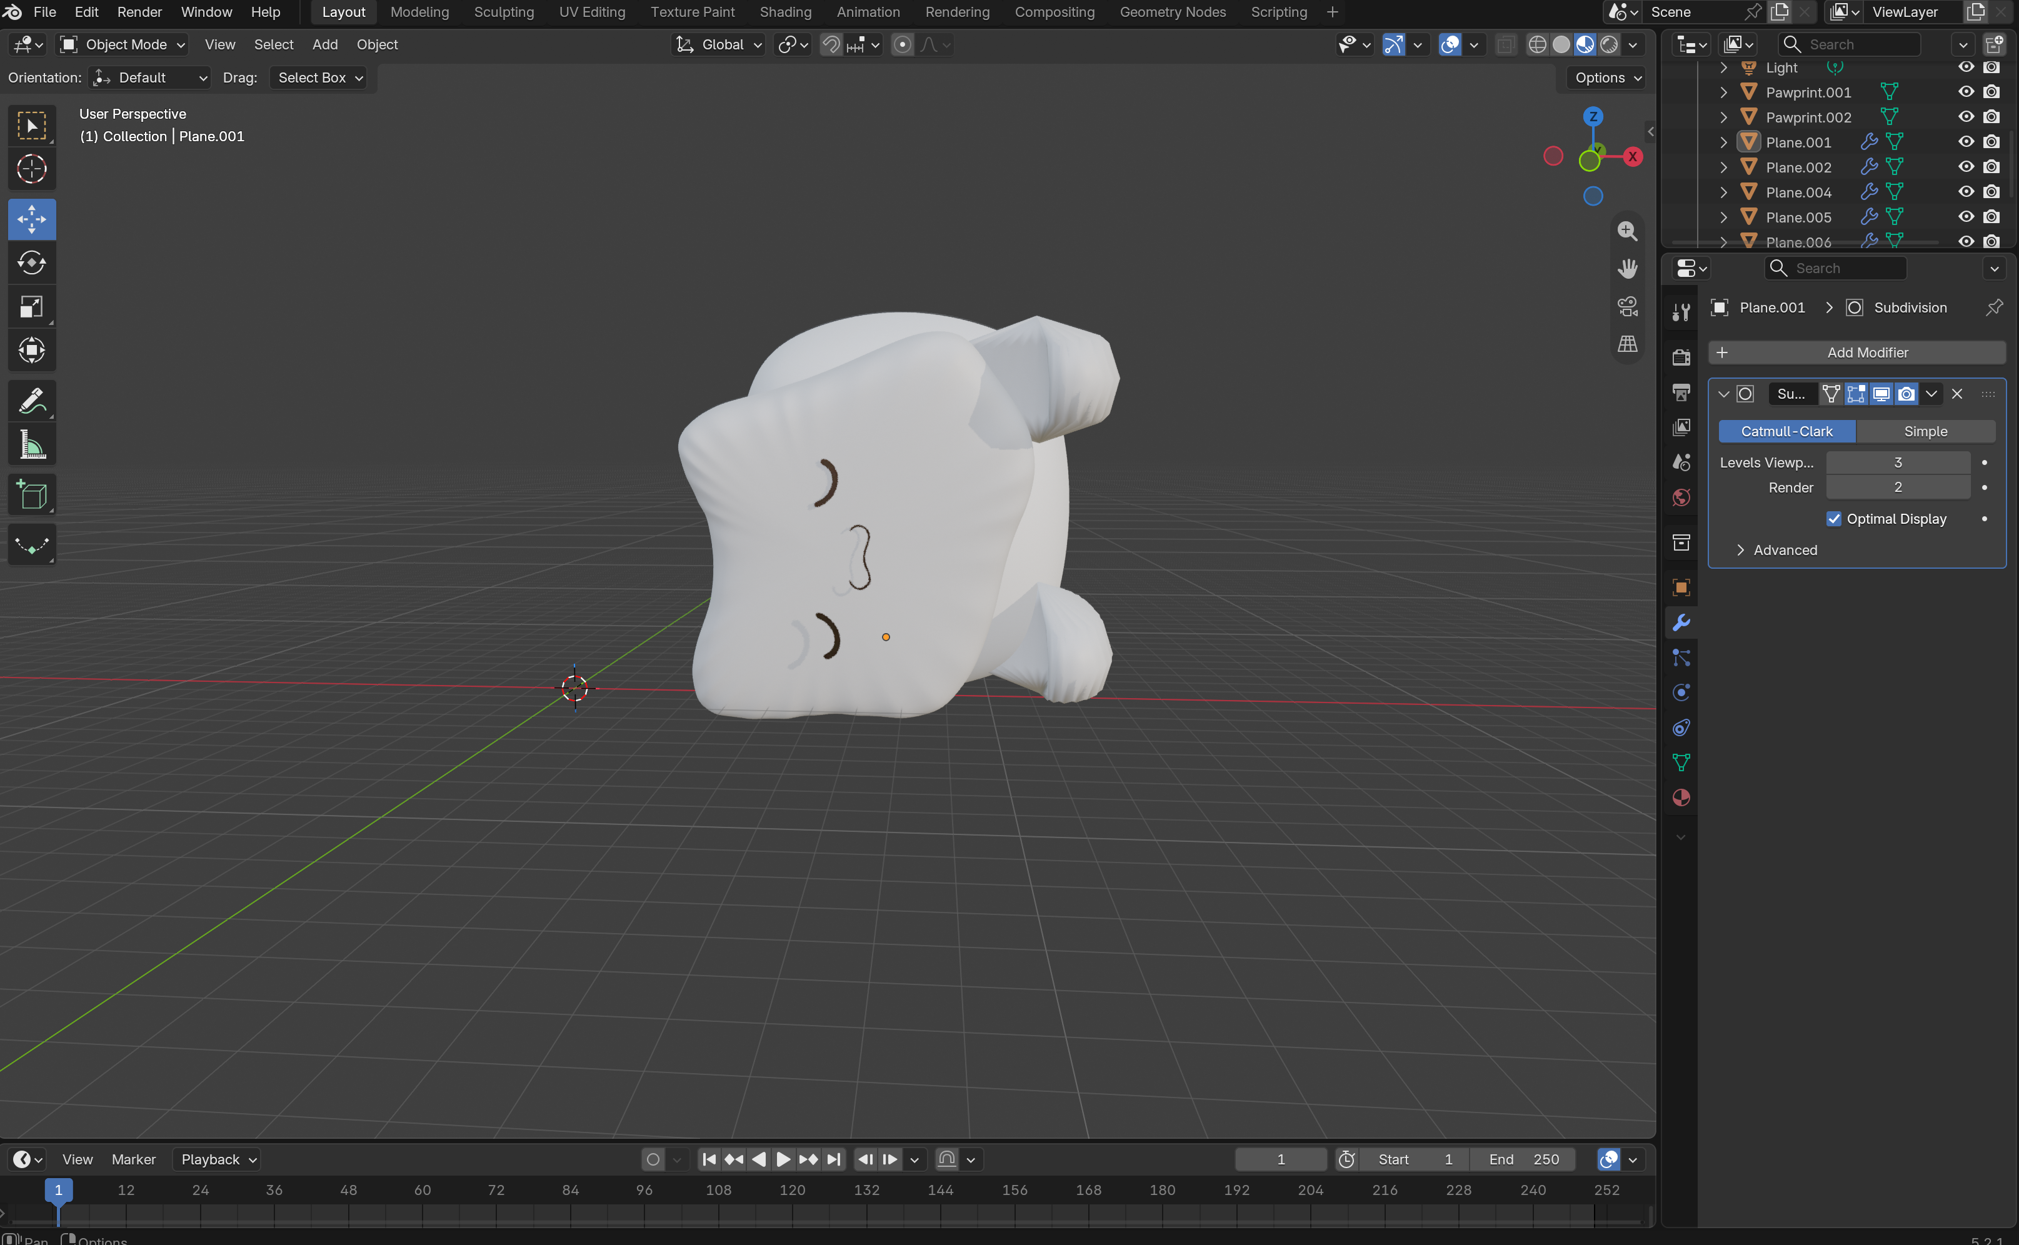Collapse Subdivision modifier panel
The height and width of the screenshot is (1245, 2019).
[1723, 394]
